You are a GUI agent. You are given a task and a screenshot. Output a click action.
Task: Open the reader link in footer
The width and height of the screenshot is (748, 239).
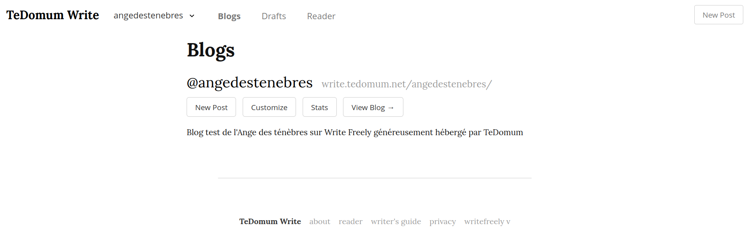350,221
